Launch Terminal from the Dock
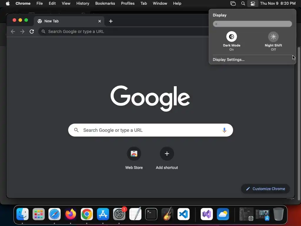The height and width of the screenshot is (226, 301). coord(151,214)
